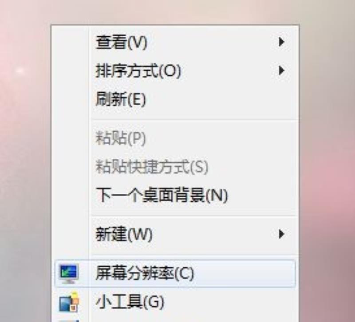Open the 新建(W) submenu

pyautogui.click(x=175, y=234)
